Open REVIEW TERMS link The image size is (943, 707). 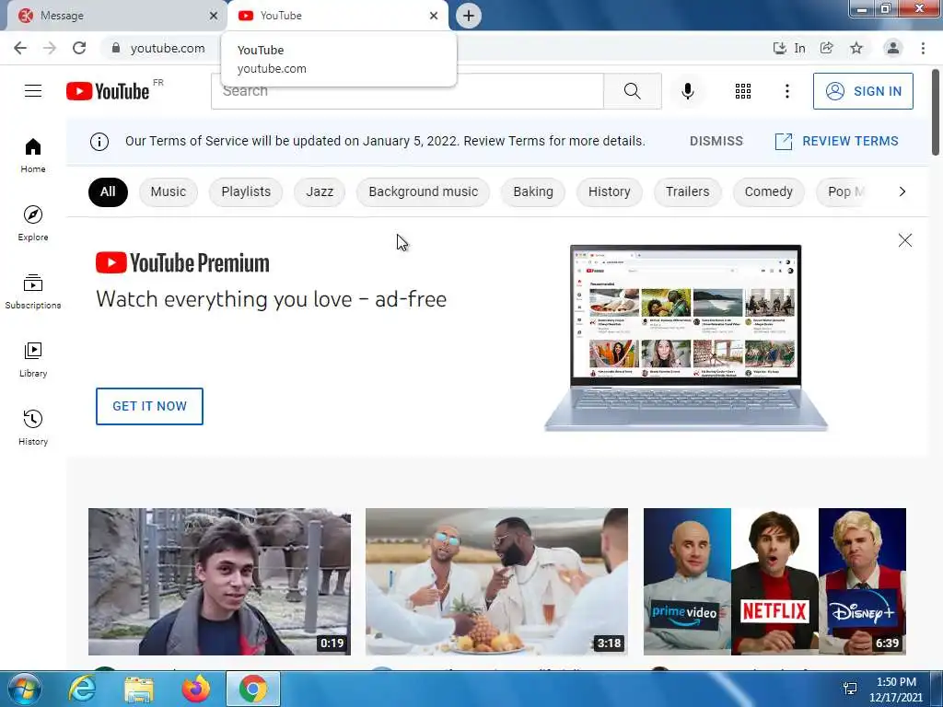(x=836, y=141)
